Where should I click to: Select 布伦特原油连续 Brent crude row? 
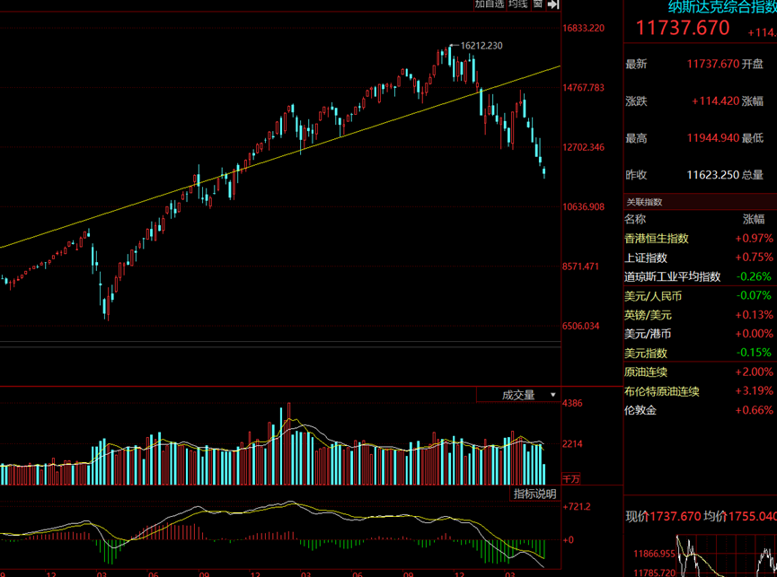click(700, 391)
